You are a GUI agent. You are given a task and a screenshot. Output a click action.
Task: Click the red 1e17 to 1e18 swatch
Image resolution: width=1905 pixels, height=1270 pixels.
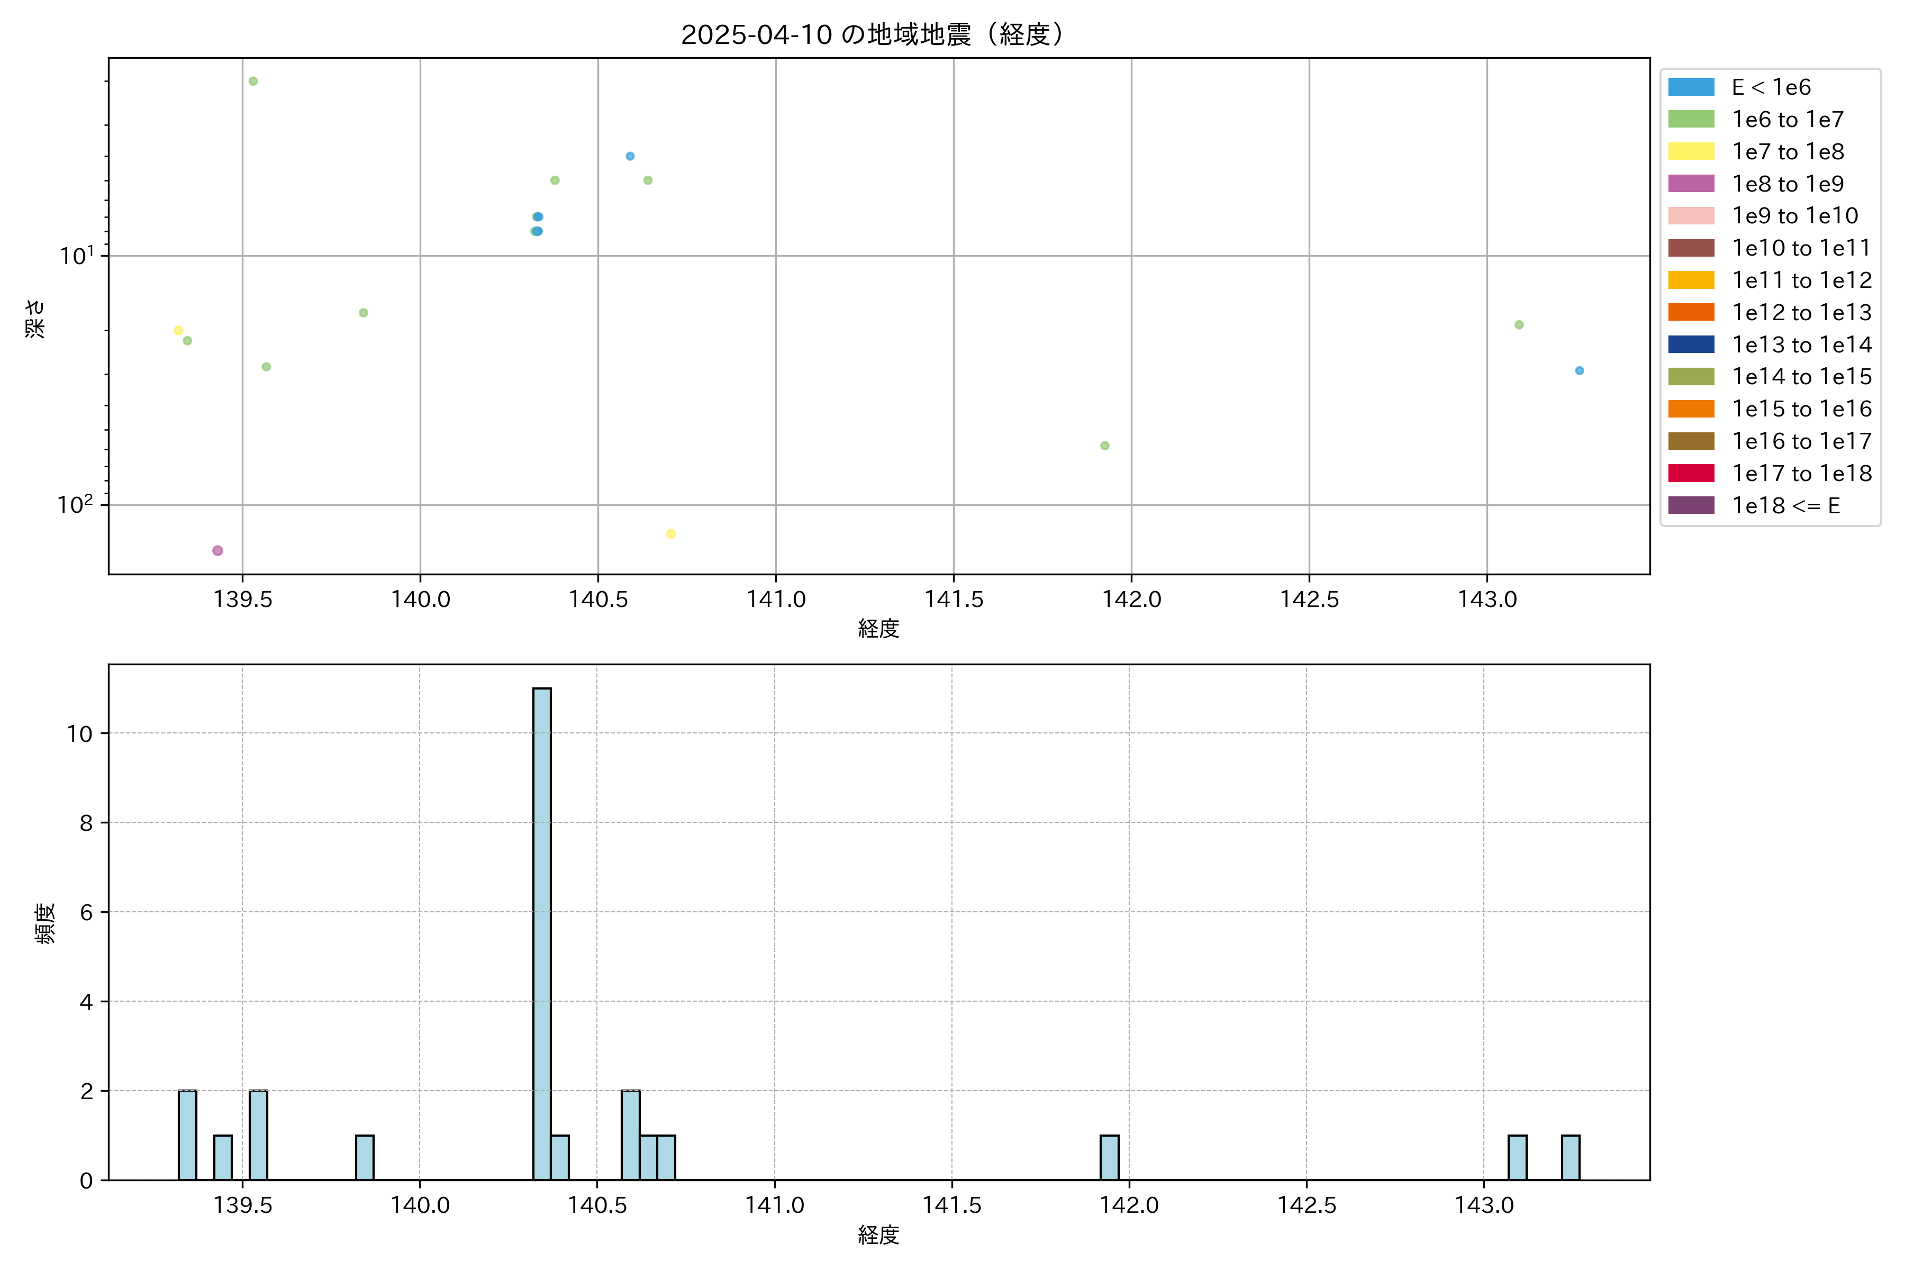click(1690, 473)
